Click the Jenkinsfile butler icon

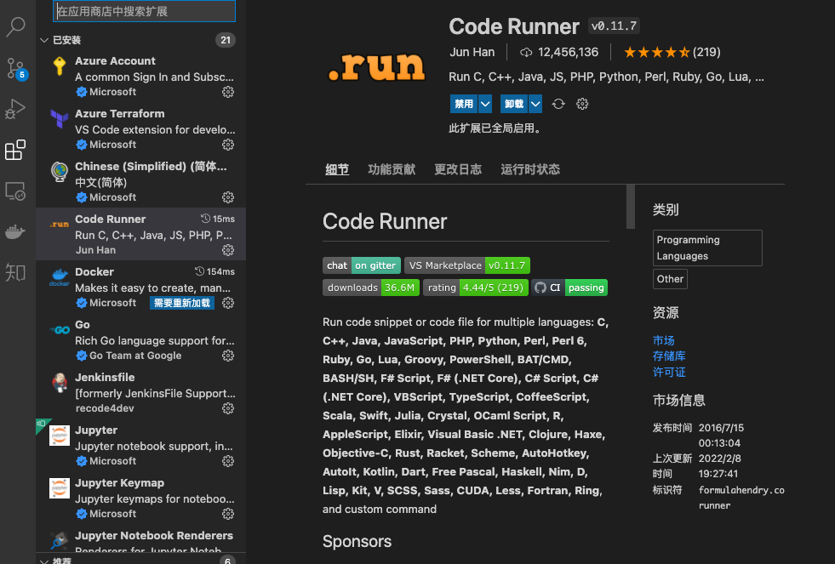tap(60, 383)
